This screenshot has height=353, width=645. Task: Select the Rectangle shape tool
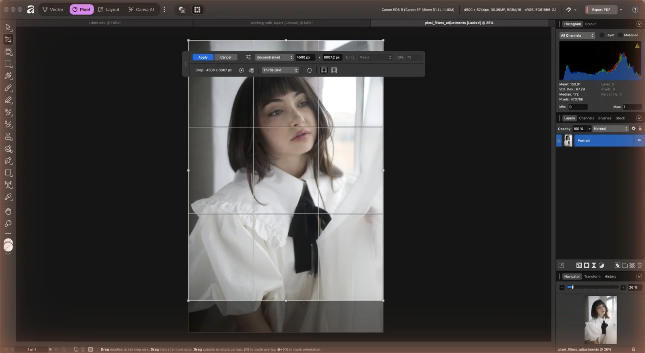click(8, 173)
